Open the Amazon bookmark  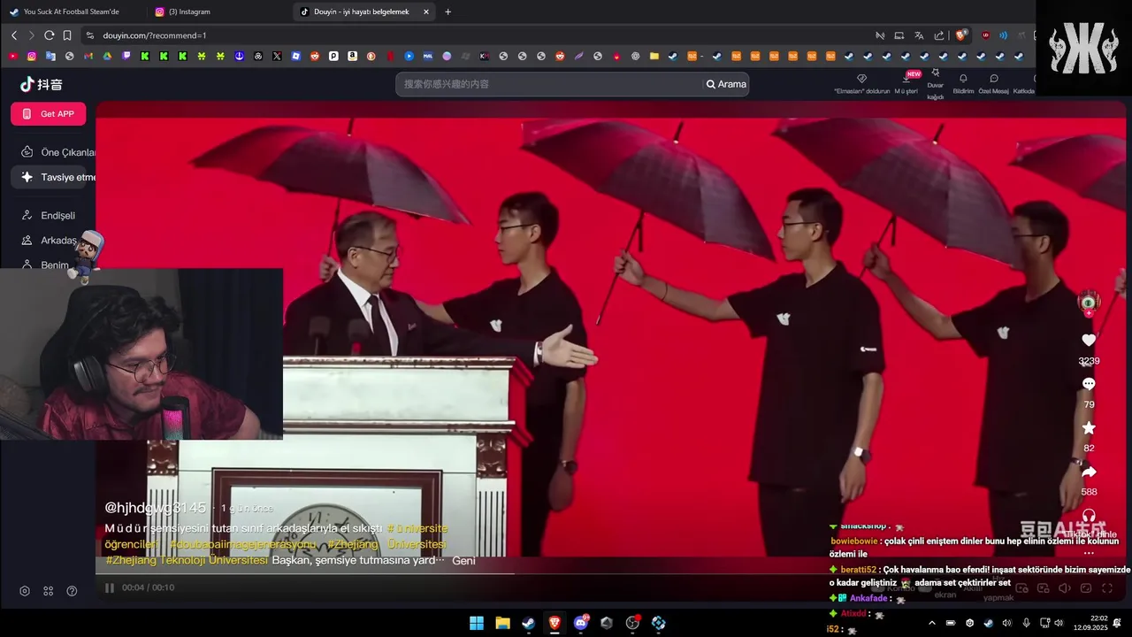pyautogui.click(x=352, y=56)
